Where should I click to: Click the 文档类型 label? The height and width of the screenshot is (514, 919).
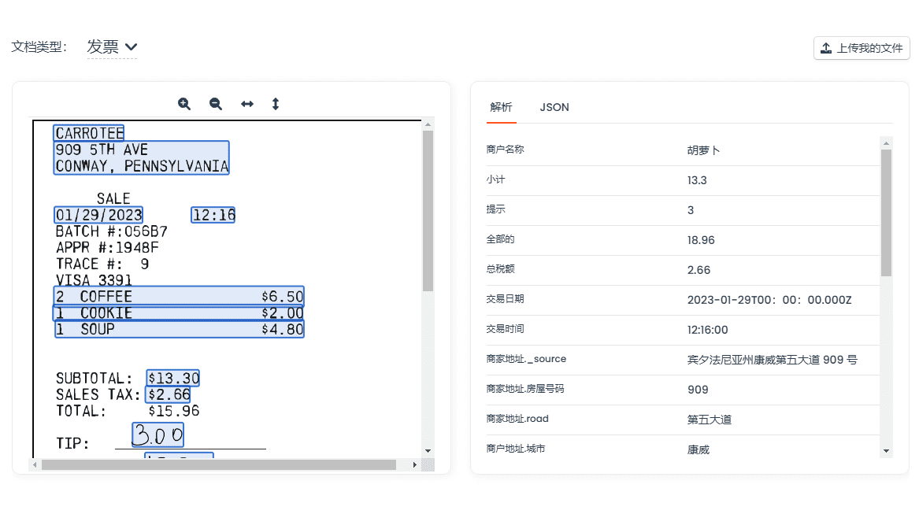[x=39, y=47]
